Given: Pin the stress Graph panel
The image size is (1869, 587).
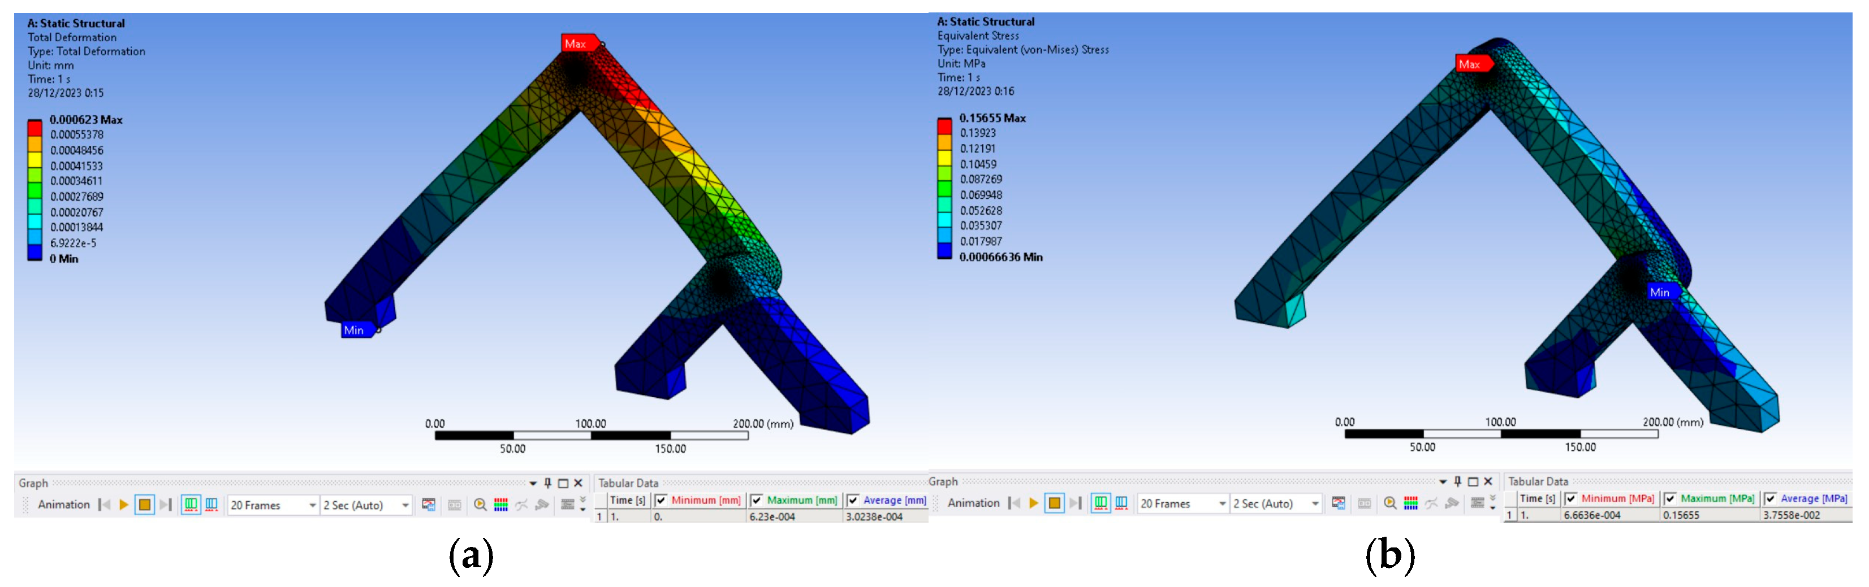Looking at the screenshot, I should click(x=1458, y=482).
